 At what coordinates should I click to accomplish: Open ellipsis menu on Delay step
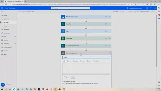tap(109, 31)
